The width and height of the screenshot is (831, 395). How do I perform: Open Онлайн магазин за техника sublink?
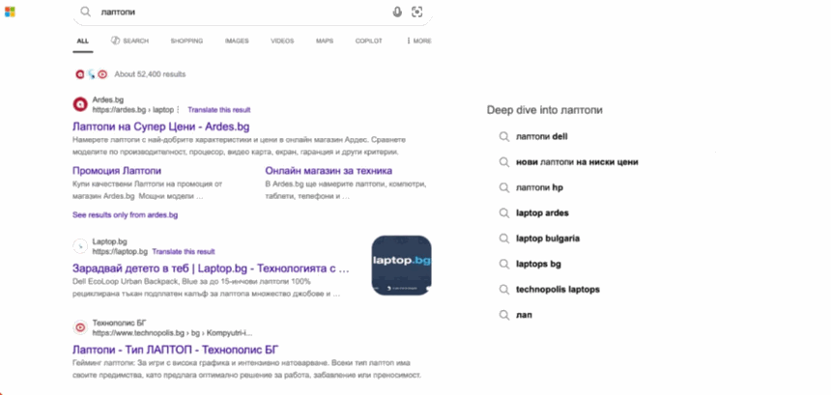pos(329,171)
